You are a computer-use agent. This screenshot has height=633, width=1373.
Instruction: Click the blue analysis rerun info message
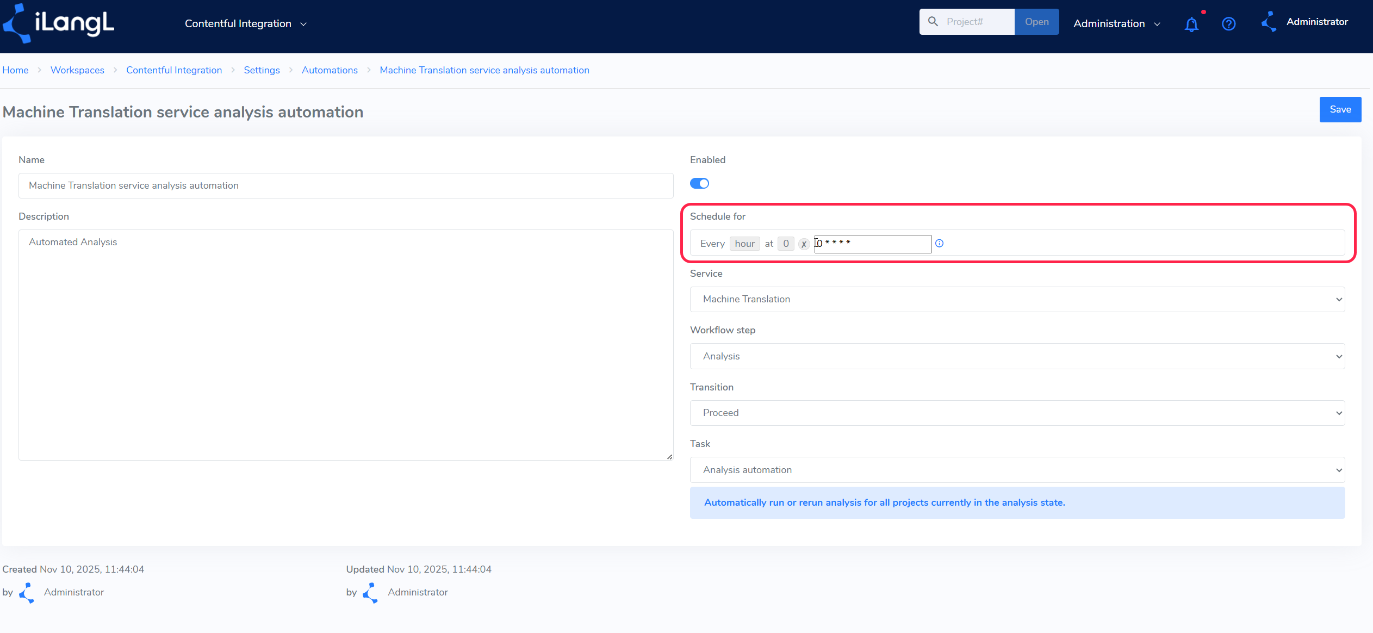click(1017, 502)
